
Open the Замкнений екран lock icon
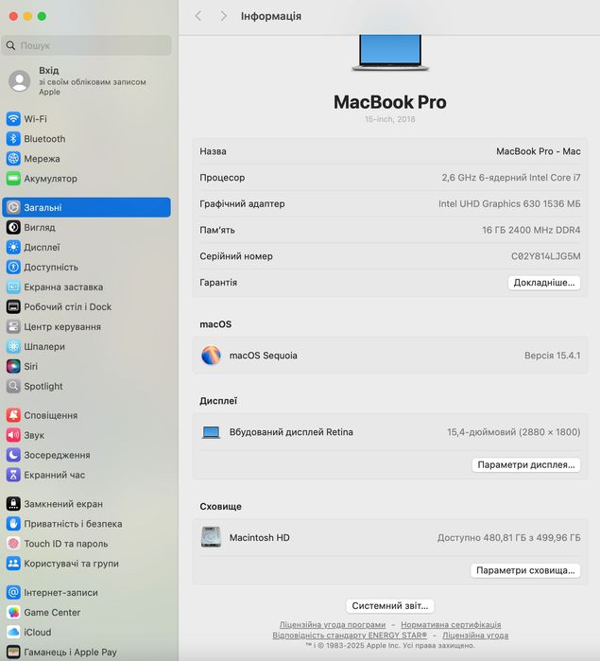point(13,504)
